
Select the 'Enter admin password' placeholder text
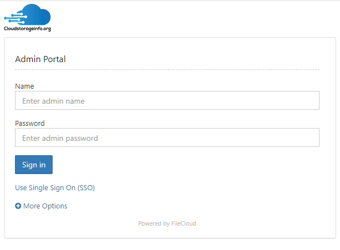(x=60, y=138)
